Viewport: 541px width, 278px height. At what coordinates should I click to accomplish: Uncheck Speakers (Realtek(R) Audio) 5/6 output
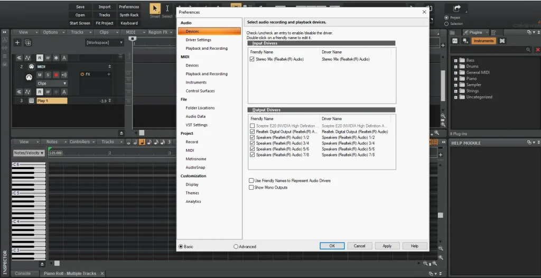pos(252,149)
